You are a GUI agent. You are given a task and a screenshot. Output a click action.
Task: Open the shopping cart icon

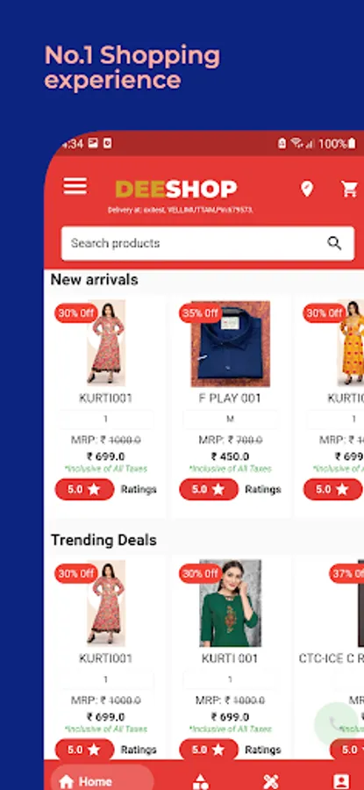pyautogui.click(x=349, y=189)
